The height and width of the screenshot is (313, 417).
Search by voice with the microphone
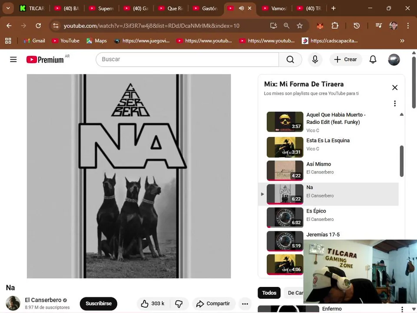[315, 59]
